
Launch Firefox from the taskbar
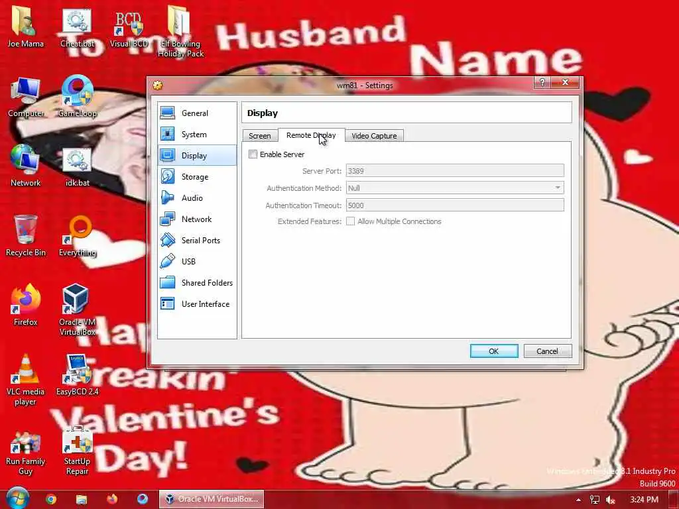(112, 499)
